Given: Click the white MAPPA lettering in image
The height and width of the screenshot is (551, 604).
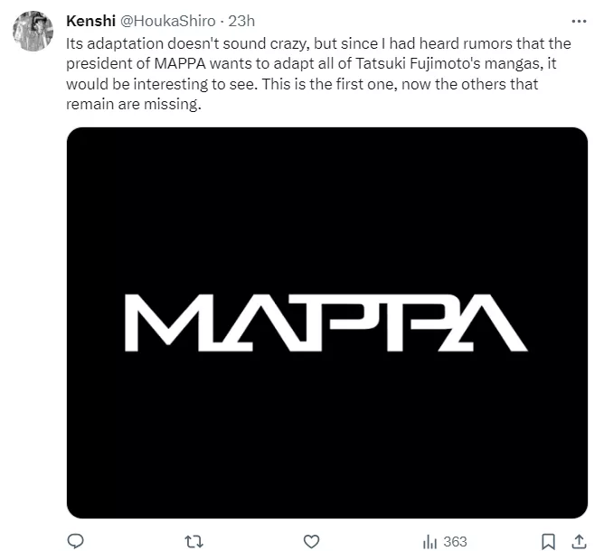Looking at the screenshot, I should pyautogui.click(x=326, y=322).
